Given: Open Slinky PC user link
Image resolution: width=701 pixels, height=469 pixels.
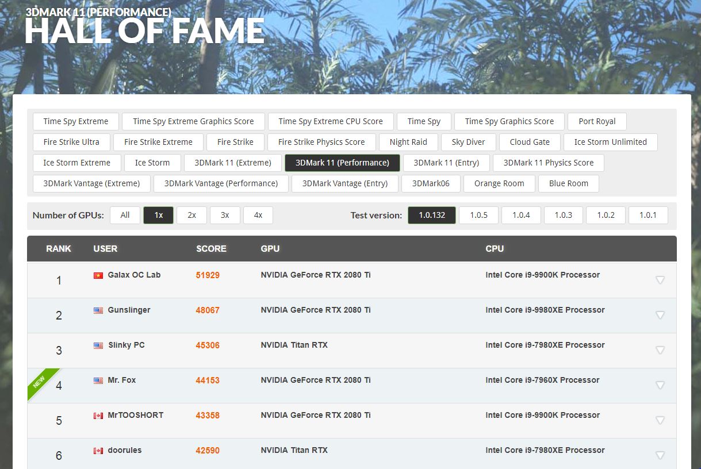Looking at the screenshot, I should [127, 345].
